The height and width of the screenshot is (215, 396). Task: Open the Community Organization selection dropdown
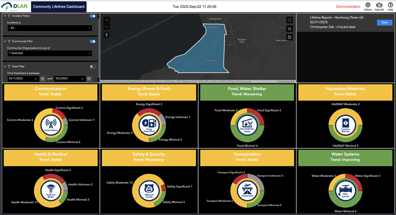tap(49, 53)
